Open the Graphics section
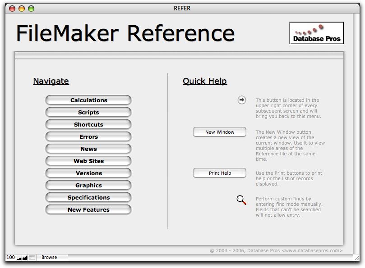Image resolution: width=365 pixels, height=268 pixels. tap(88, 185)
